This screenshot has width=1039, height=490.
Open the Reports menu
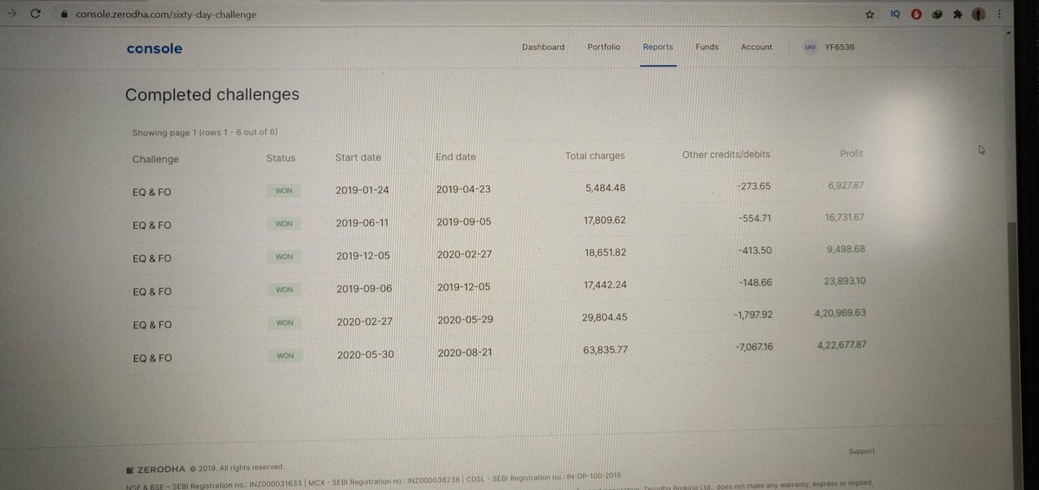pos(658,47)
